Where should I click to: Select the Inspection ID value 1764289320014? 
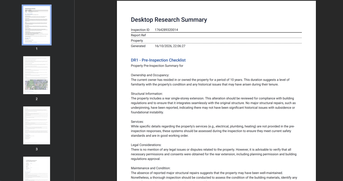point(166,30)
